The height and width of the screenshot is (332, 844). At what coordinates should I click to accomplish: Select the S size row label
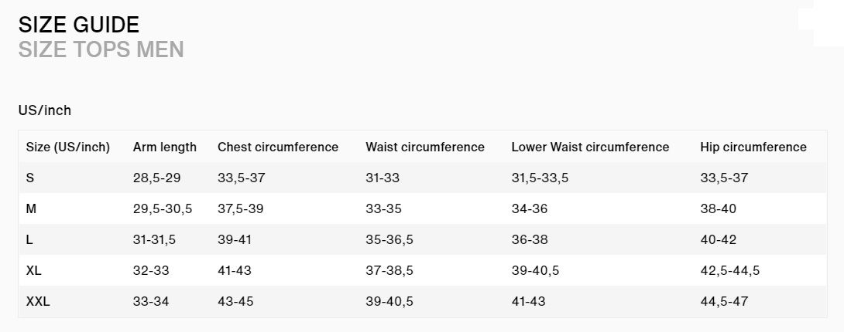tap(29, 178)
